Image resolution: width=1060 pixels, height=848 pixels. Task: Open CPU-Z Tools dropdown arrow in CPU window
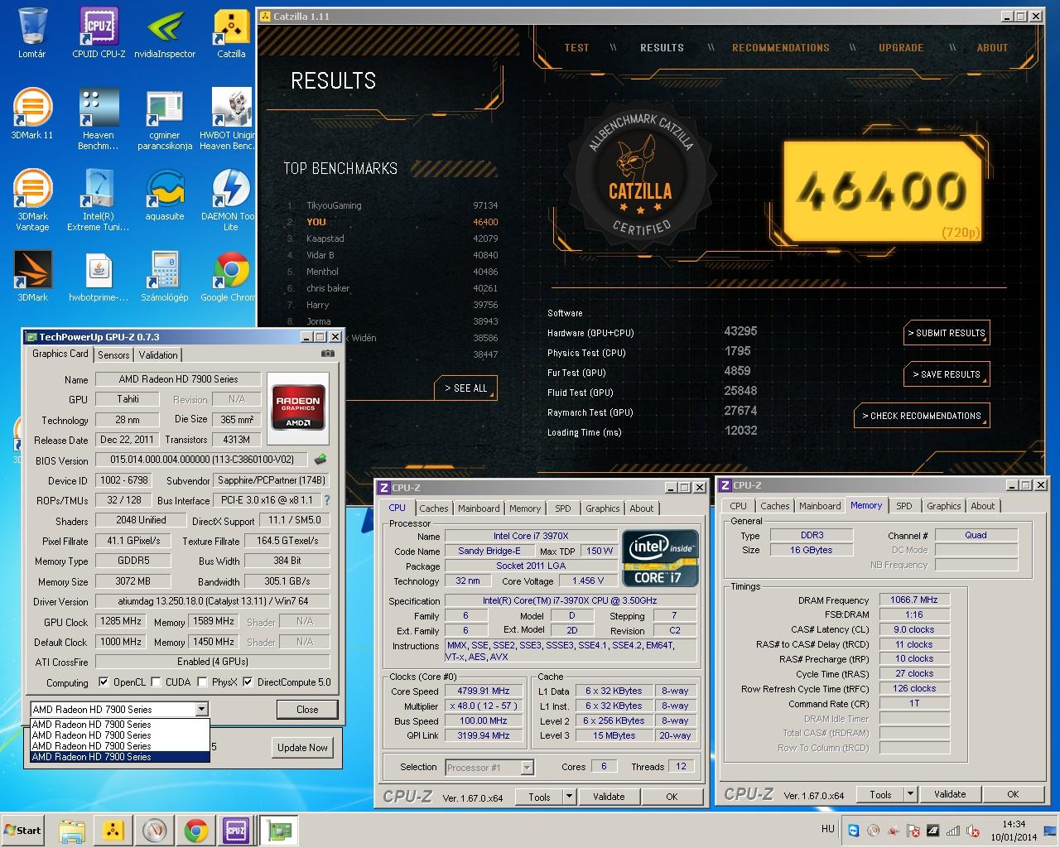[569, 797]
